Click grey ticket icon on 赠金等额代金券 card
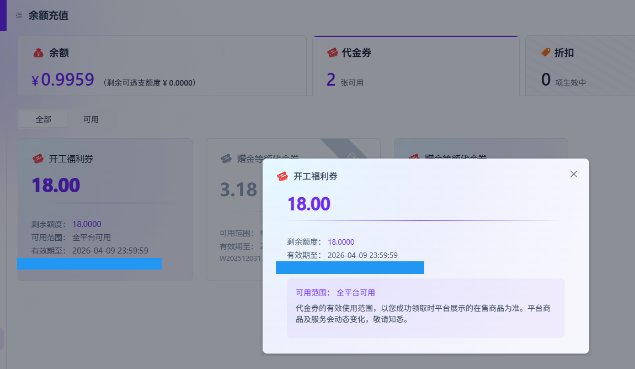Image resolution: width=635 pixels, height=369 pixels. pos(226,159)
